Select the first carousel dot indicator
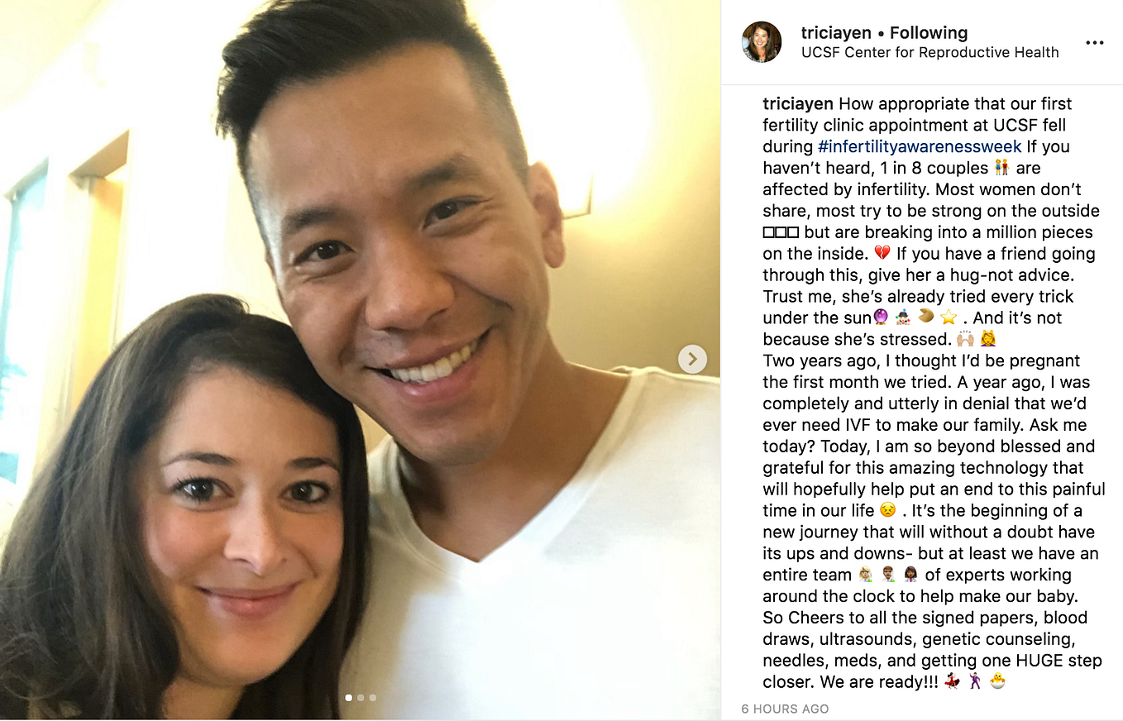Image resolution: width=1123 pixels, height=721 pixels. point(348,698)
